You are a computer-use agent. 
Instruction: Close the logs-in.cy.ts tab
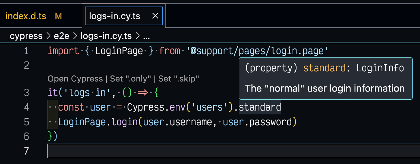pos(155,16)
